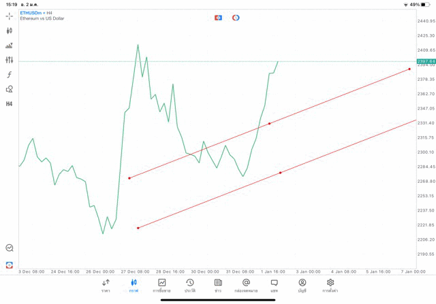436x304 pixels.
Task: Open the indicators list icon
Action: 10,46
